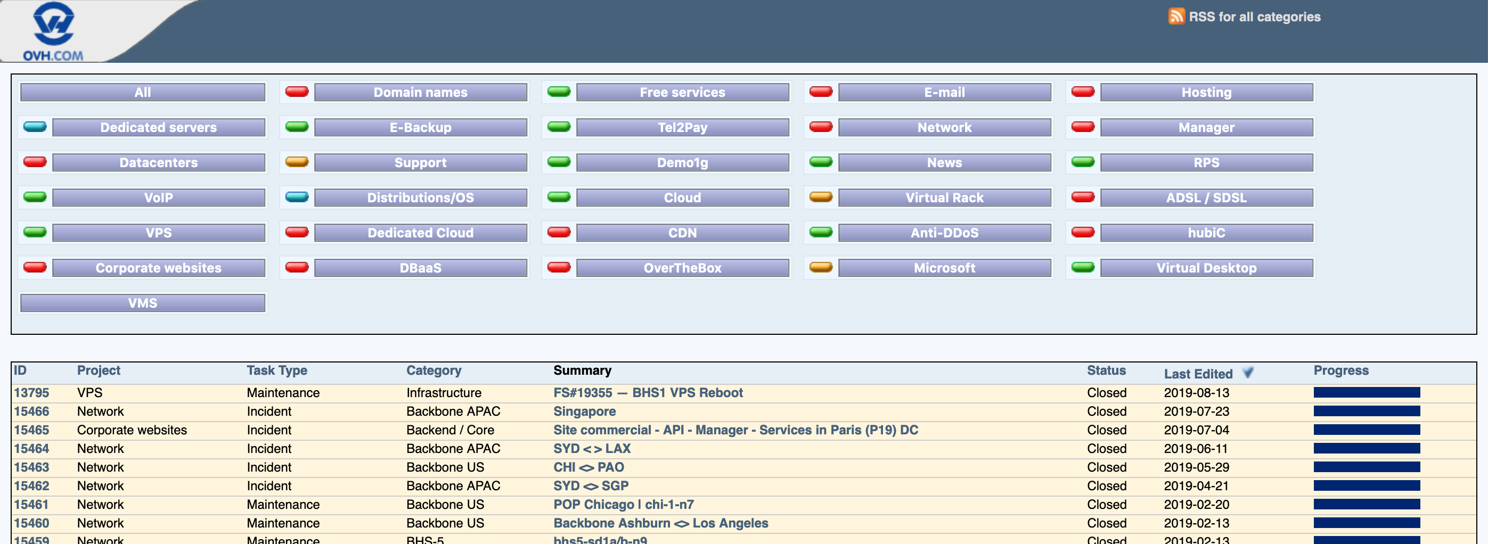Click blue status pill beside Dedicated servers
The image size is (1488, 544).
click(35, 127)
